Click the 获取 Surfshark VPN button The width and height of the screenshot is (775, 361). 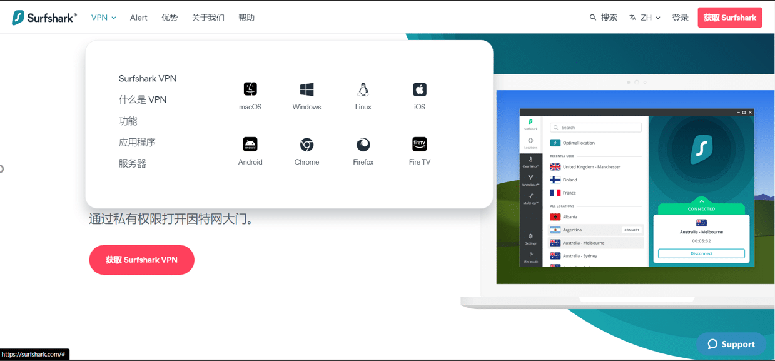click(x=141, y=260)
